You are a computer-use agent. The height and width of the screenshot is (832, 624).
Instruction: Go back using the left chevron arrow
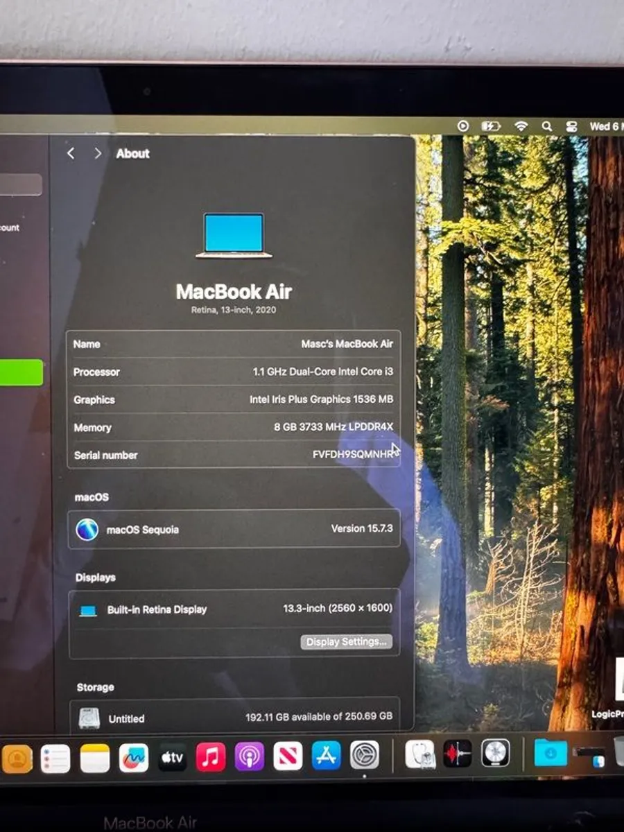coord(70,153)
